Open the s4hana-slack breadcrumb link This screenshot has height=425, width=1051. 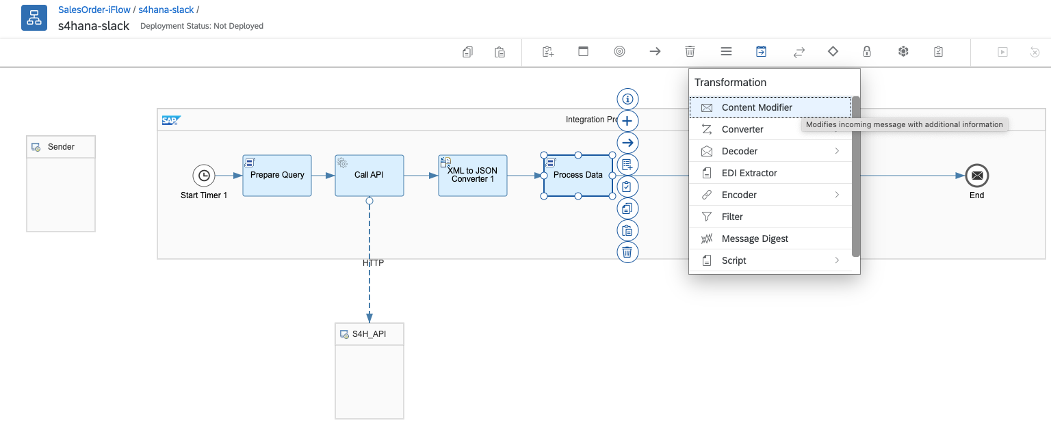coord(166,10)
